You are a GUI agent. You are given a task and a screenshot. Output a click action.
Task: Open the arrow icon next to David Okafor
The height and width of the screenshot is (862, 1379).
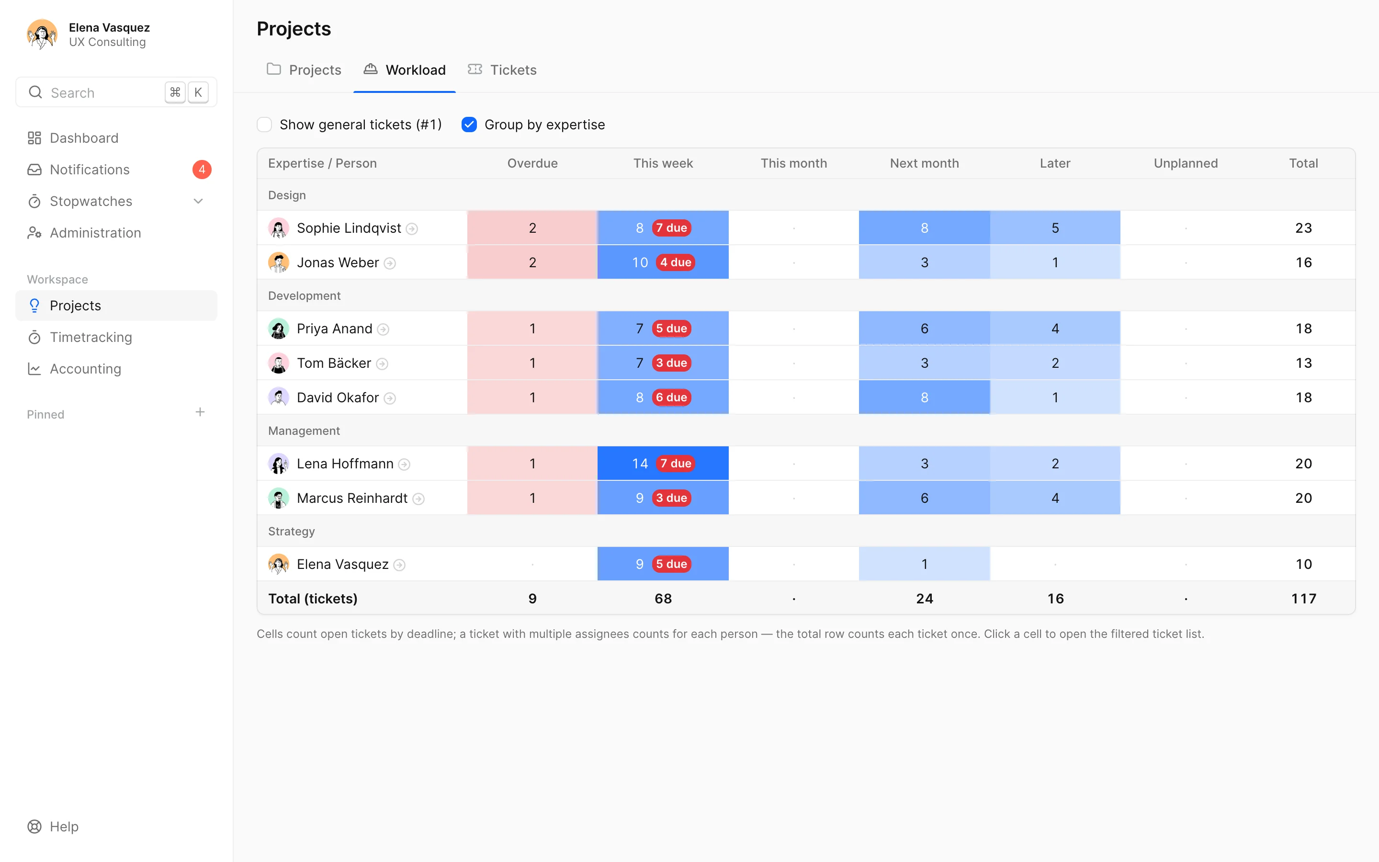tap(390, 398)
